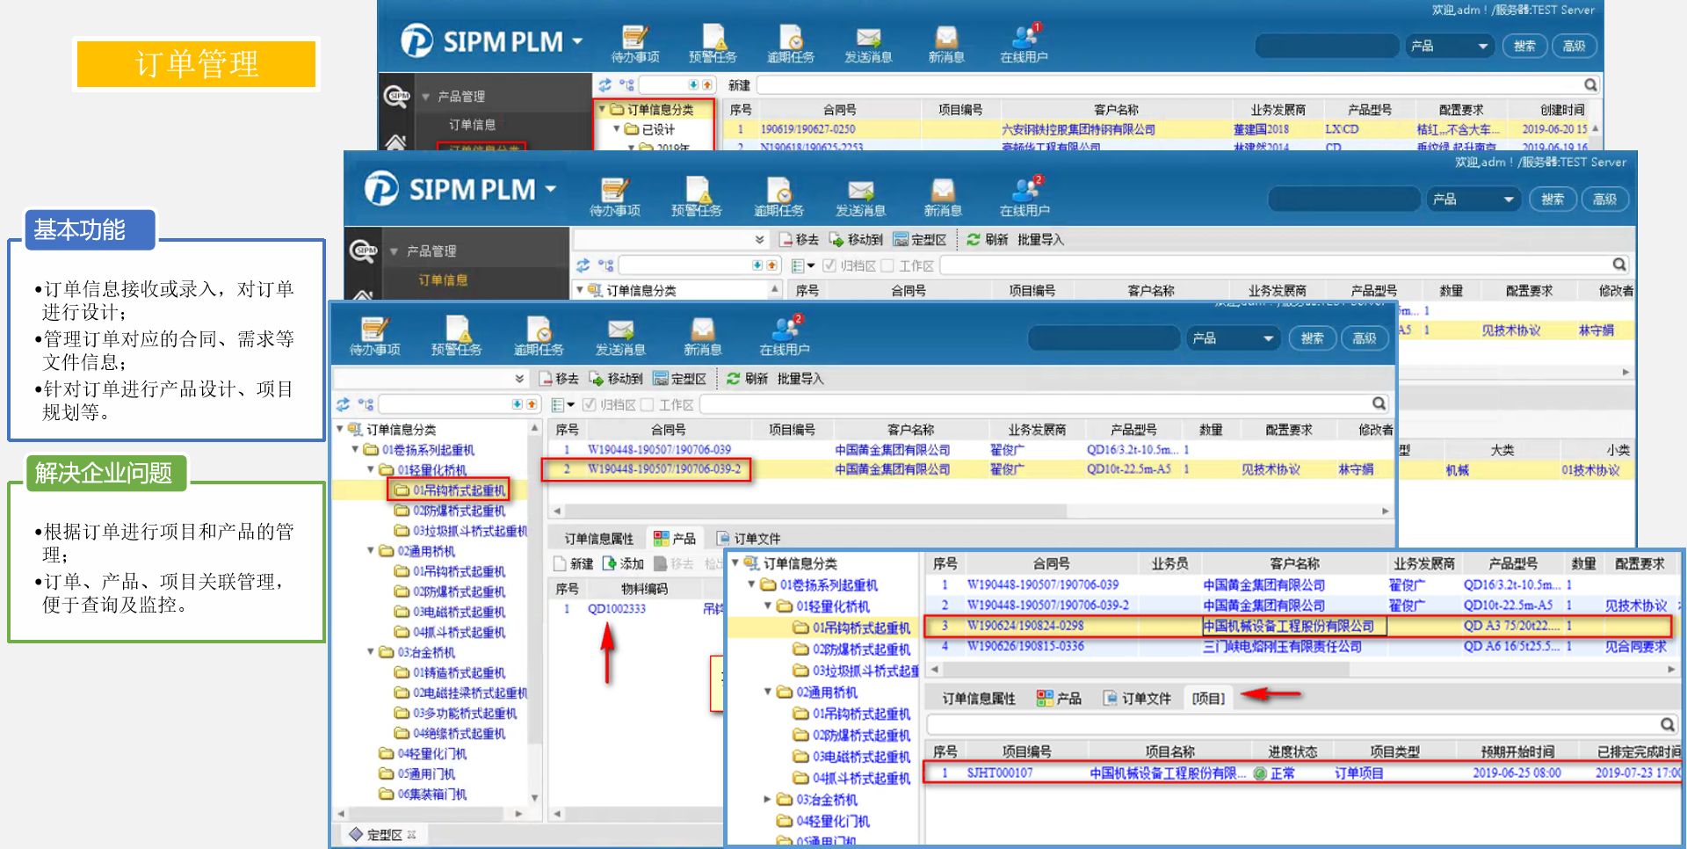Open 在线用户 icon showing badge number 1
1687x849 pixels.
pyautogui.click(x=1024, y=41)
